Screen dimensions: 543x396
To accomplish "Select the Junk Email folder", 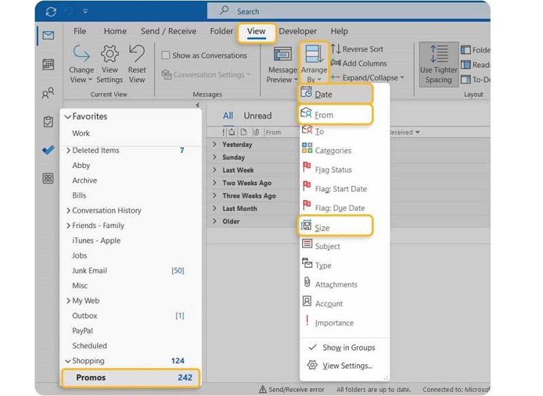I will pyautogui.click(x=131, y=271).
